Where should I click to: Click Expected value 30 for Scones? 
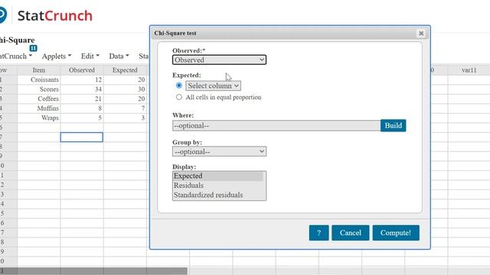(x=125, y=89)
